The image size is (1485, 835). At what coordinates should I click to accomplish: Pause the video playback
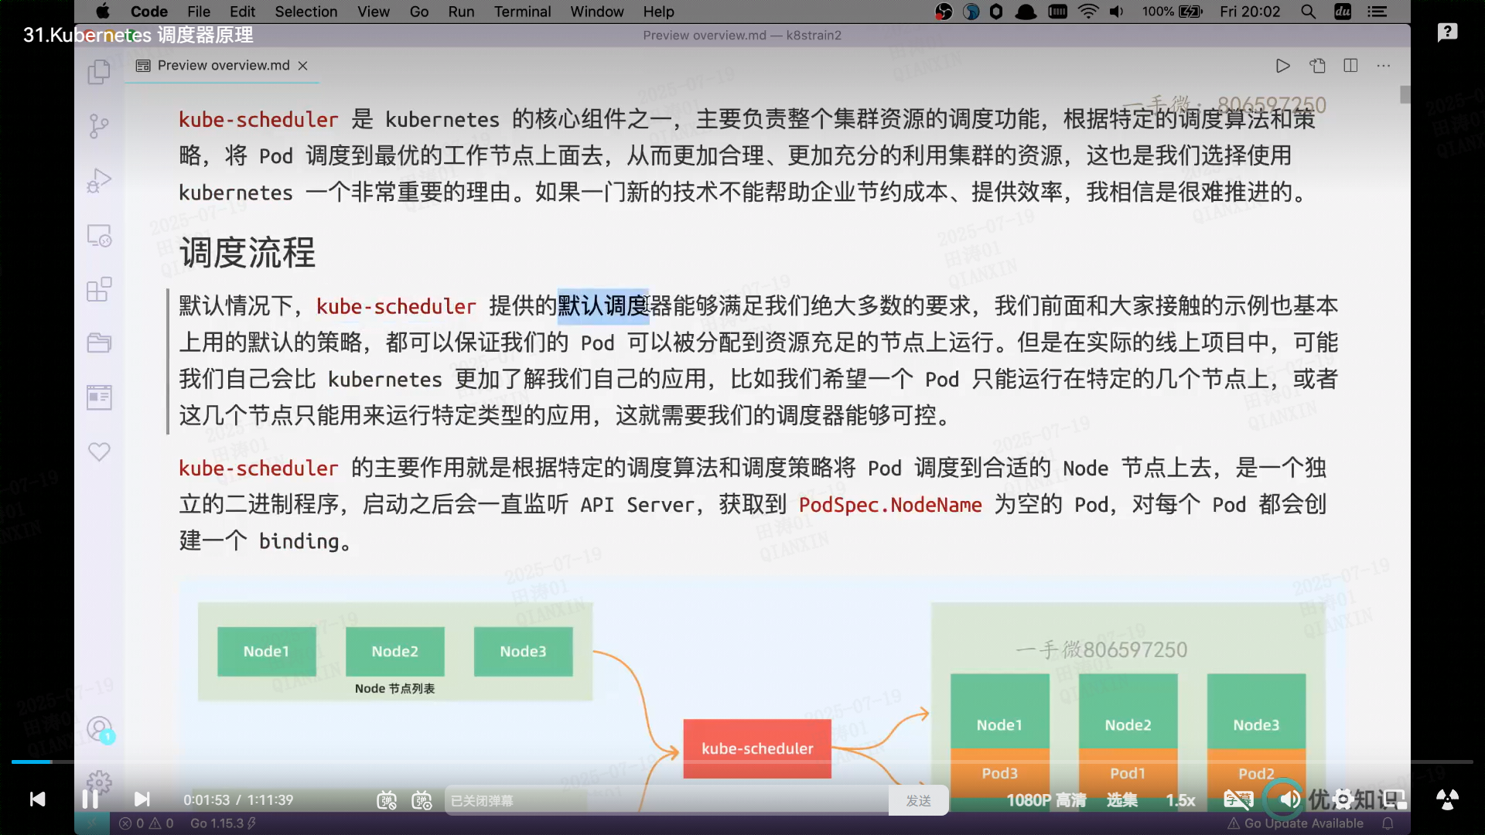[90, 799]
